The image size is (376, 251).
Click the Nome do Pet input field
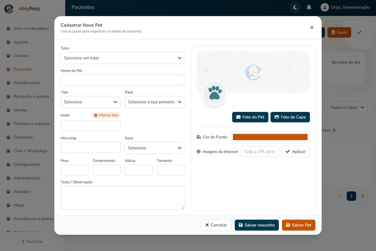[x=123, y=80]
